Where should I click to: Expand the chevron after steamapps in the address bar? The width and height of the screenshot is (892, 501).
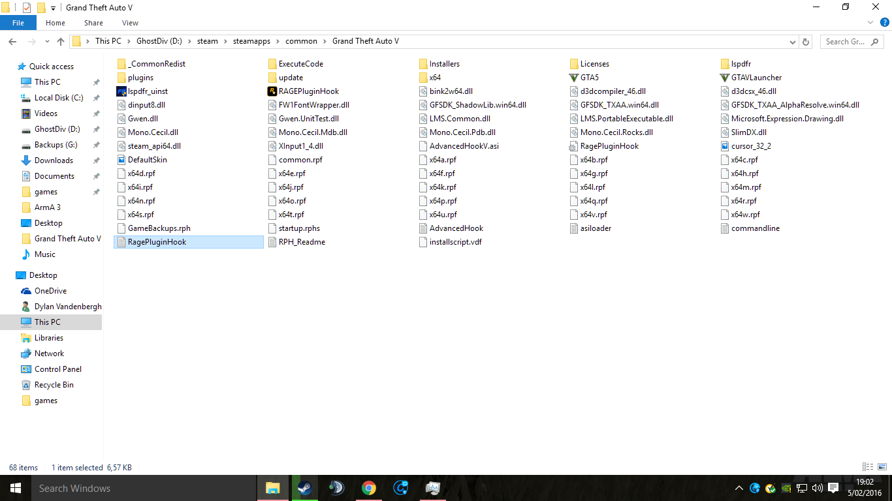279,41
